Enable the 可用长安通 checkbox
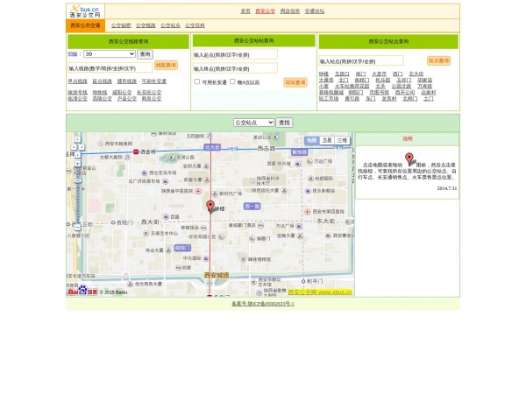This screenshot has width=526, height=394. point(197,82)
